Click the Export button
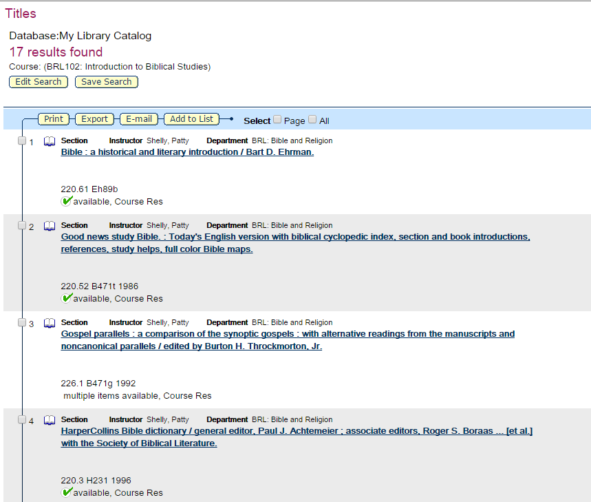 pos(94,118)
